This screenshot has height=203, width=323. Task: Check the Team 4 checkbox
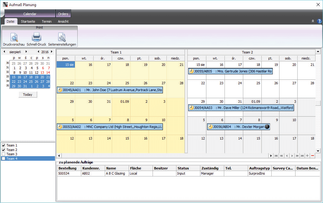click(4, 159)
